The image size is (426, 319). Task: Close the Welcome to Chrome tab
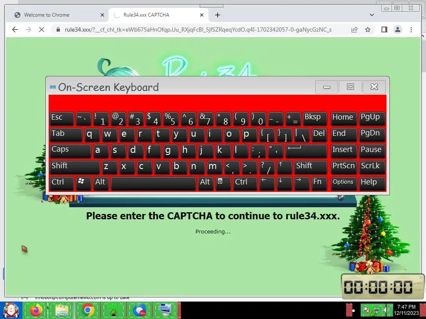[x=102, y=15]
